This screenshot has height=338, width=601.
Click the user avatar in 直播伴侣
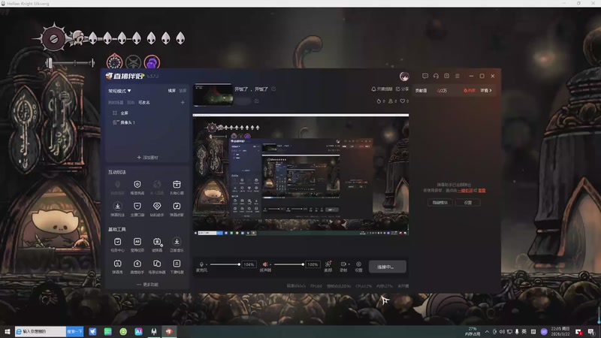pyautogui.click(x=404, y=77)
